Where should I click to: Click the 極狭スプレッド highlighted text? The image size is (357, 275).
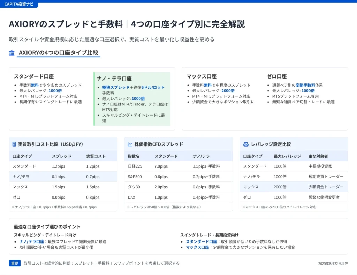[116, 87]
